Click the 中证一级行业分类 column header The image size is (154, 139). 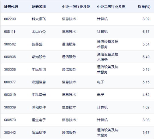coord(76,7)
